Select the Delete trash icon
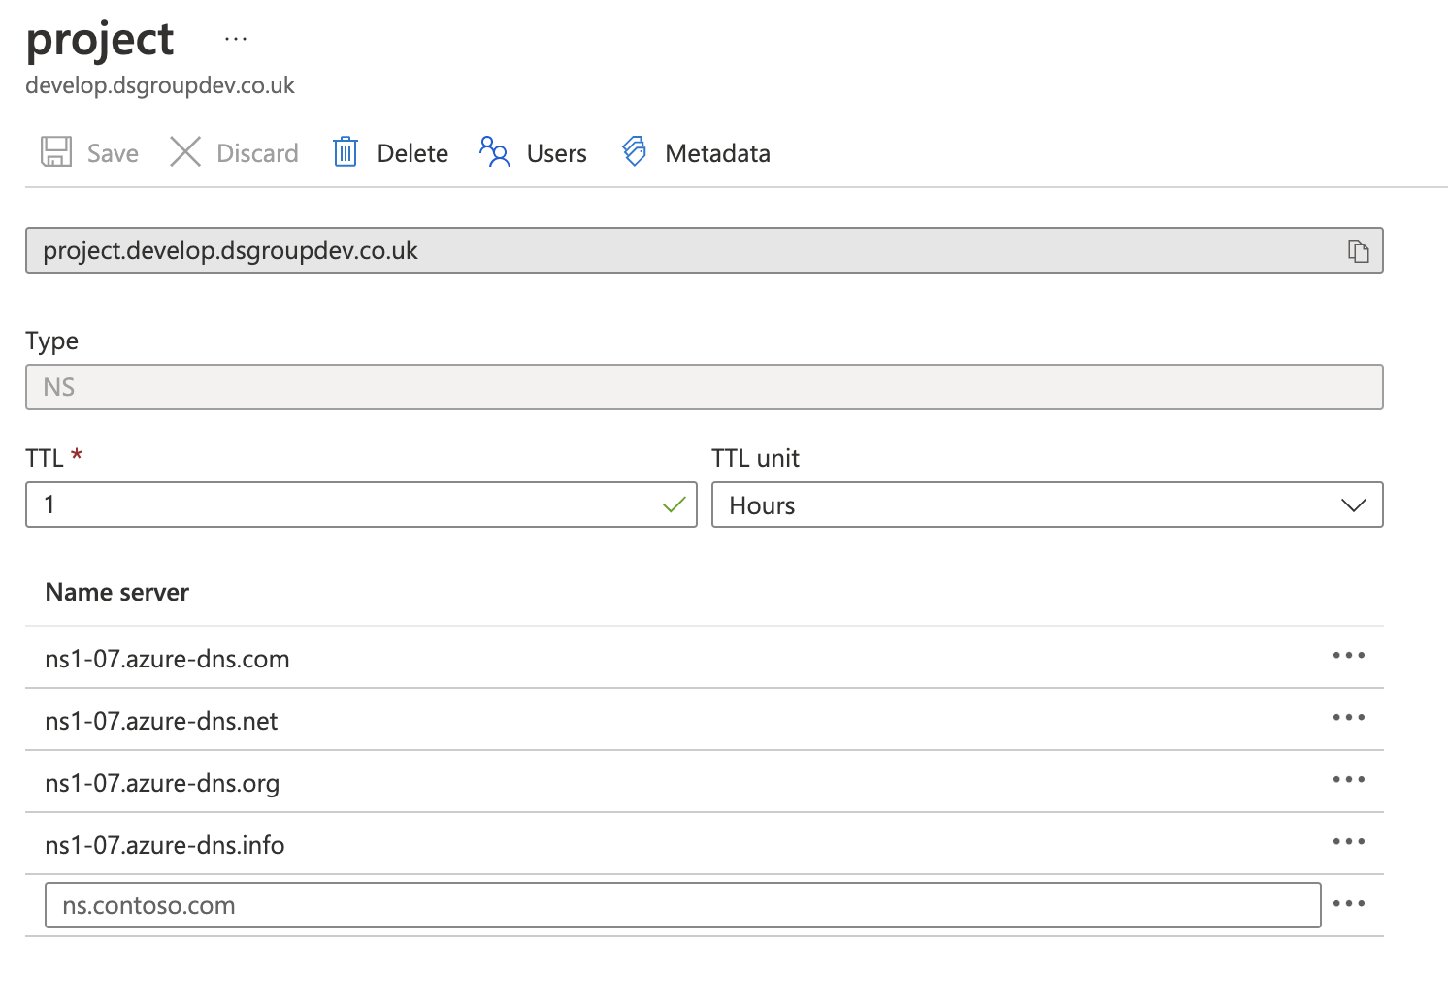The width and height of the screenshot is (1448, 1007). (346, 151)
